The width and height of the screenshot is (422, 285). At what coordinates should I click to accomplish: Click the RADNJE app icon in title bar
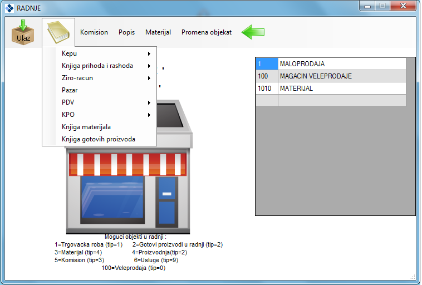[9, 8]
